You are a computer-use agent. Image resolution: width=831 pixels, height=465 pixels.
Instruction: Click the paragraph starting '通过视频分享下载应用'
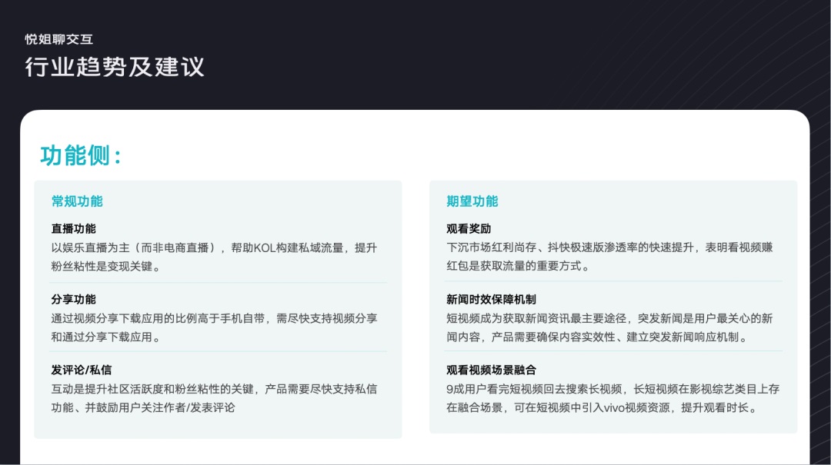(214, 327)
